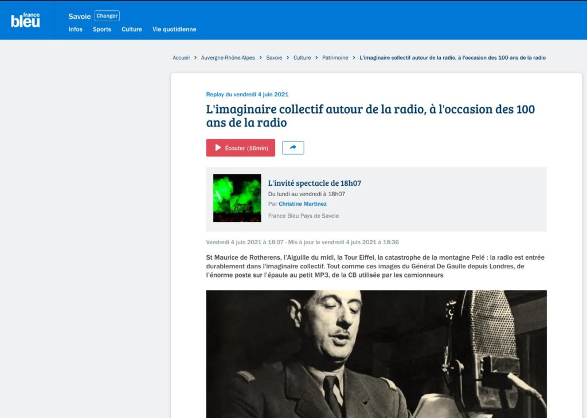Open the Sports menu
The width and height of the screenshot is (587, 418).
click(102, 29)
